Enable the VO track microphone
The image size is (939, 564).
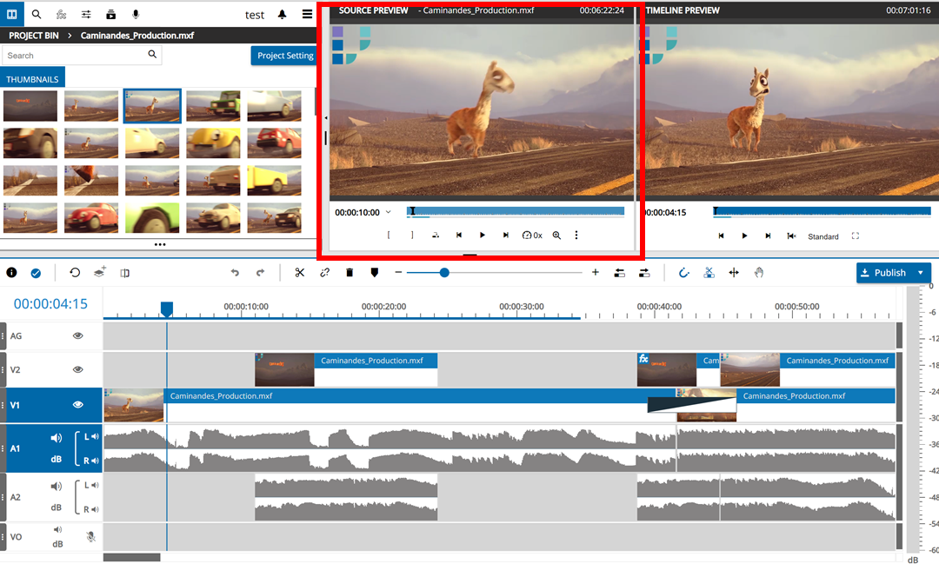click(90, 537)
